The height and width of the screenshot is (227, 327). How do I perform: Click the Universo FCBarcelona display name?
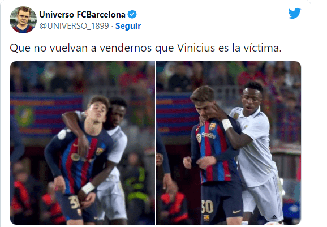point(82,15)
